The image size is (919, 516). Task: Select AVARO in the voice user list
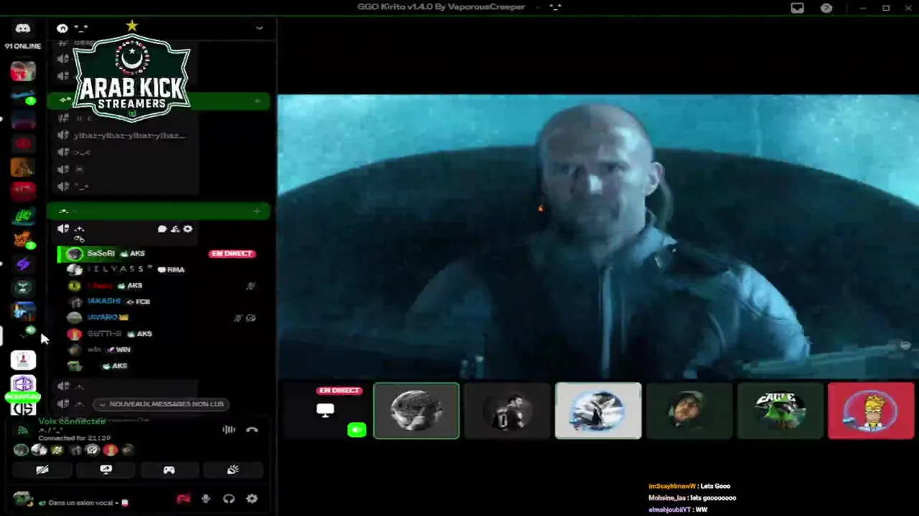pos(157,317)
